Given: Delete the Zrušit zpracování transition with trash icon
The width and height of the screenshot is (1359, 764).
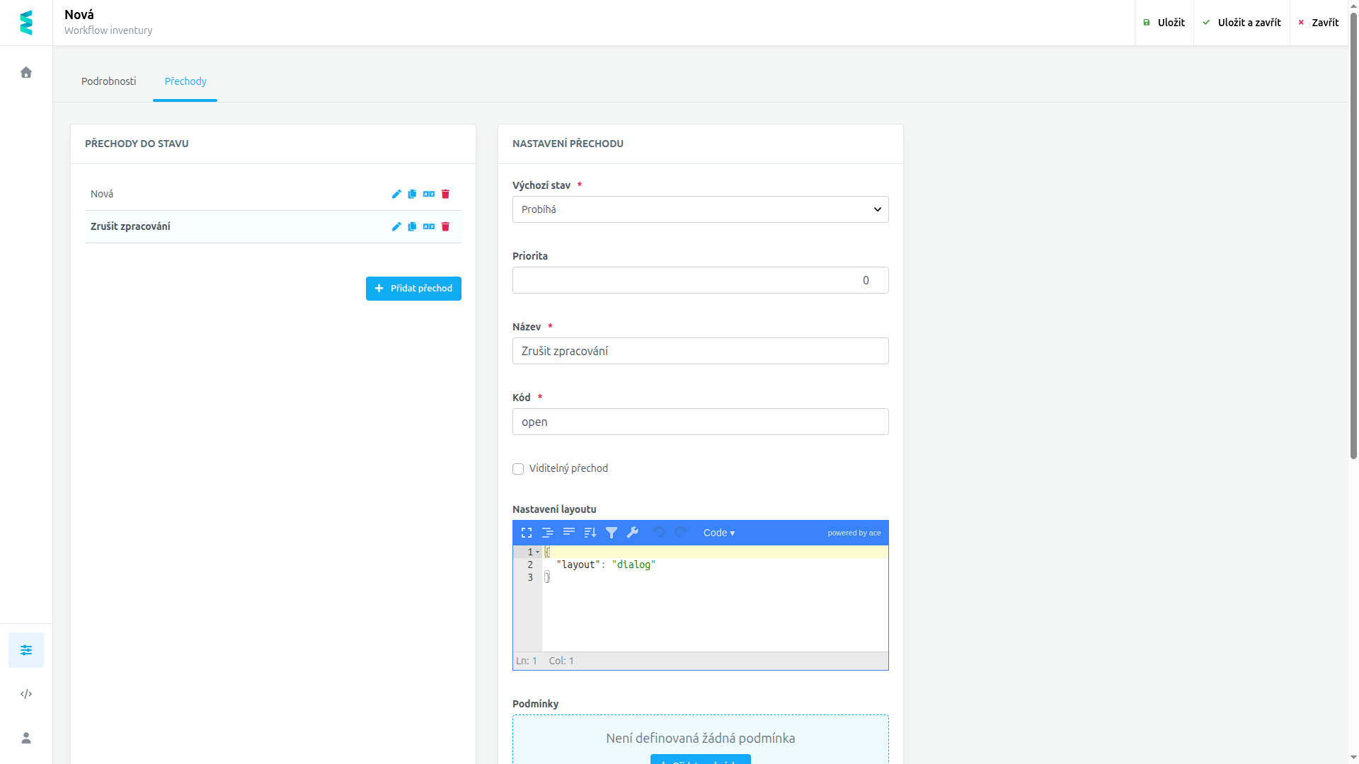Looking at the screenshot, I should point(445,226).
